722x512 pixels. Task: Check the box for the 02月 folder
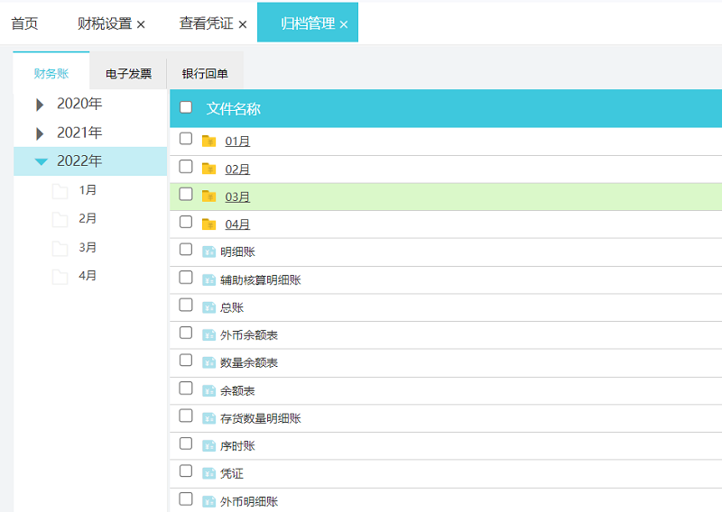tap(186, 167)
